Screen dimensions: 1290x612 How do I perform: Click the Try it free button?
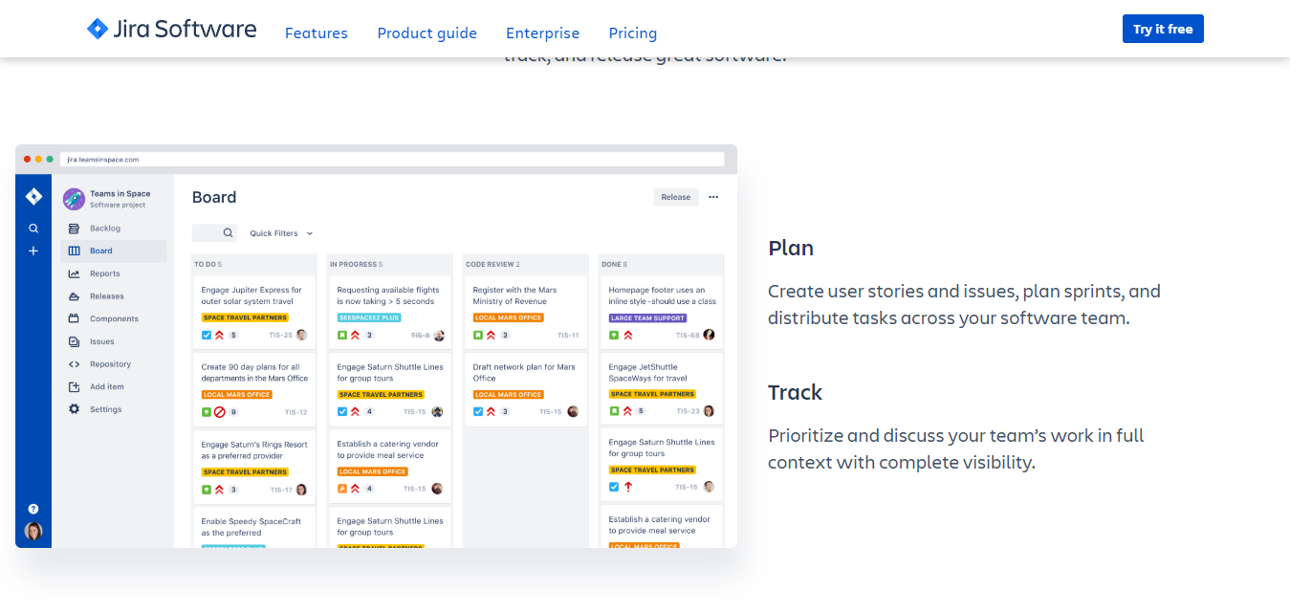[1163, 30]
